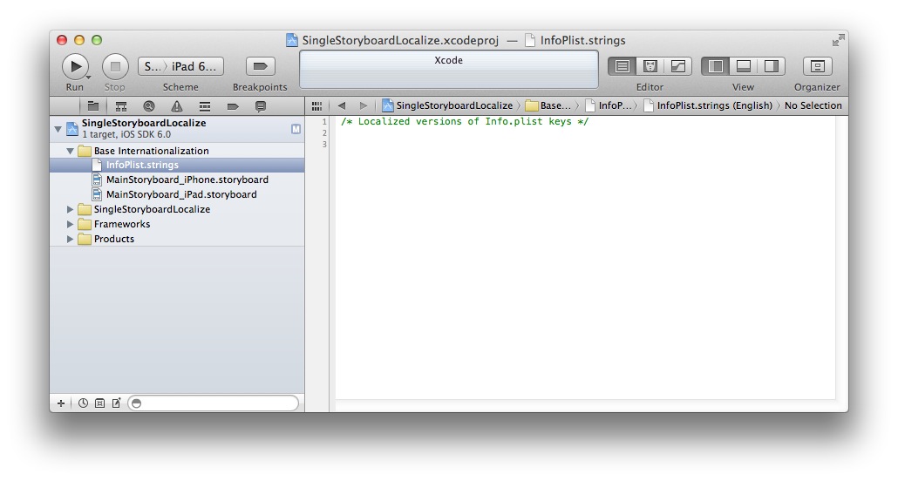Select InfoPlist.strings in the navigator

click(177, 165)
